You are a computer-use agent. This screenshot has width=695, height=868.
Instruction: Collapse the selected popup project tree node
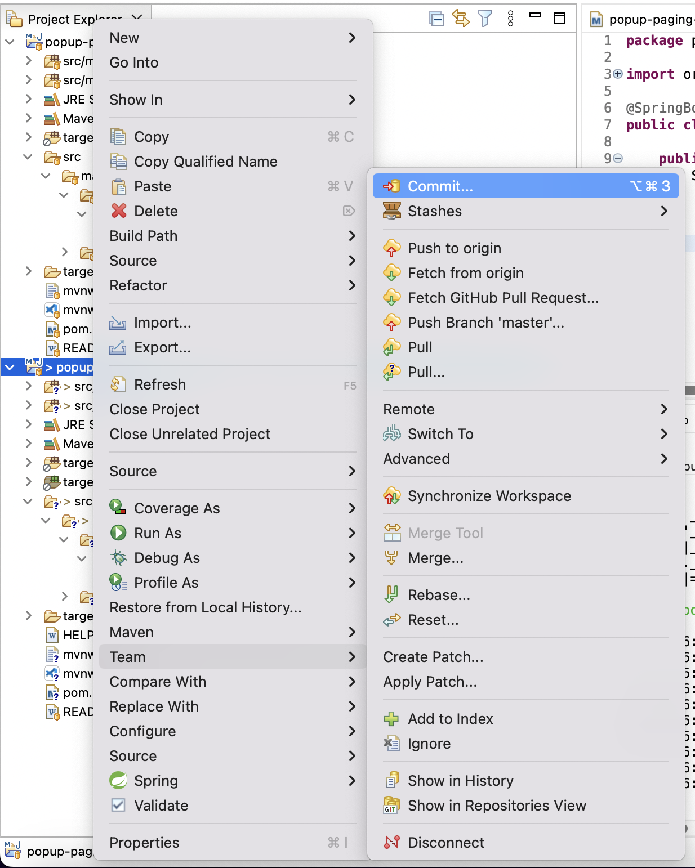10,368
